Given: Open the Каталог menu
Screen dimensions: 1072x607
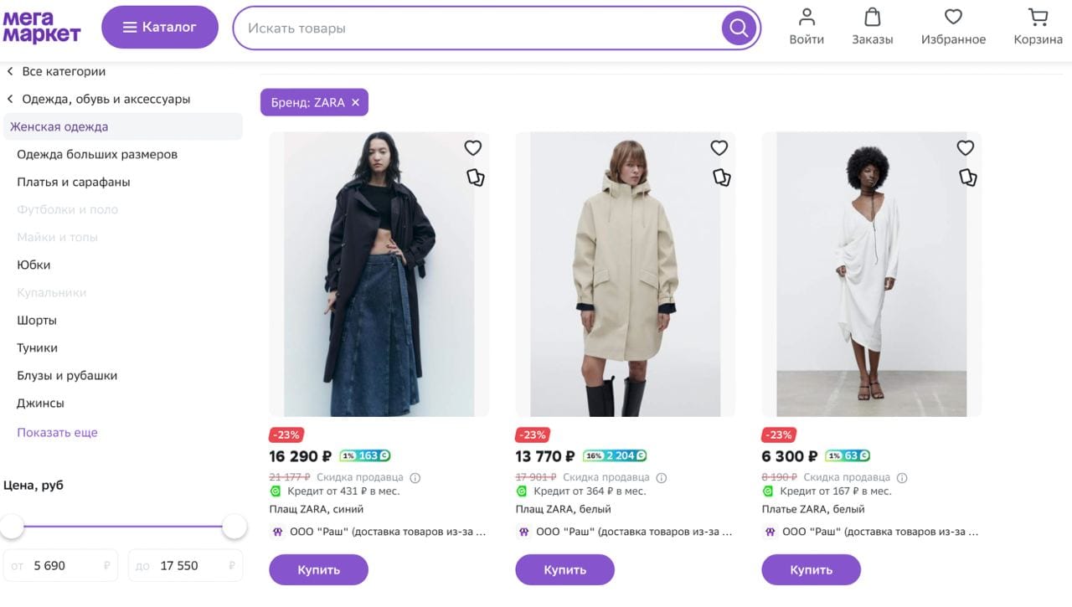Looking at the screenshot, I should (x=159, y=27).
